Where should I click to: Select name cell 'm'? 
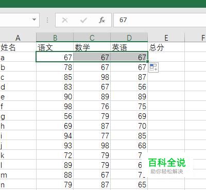click(18, 174)
